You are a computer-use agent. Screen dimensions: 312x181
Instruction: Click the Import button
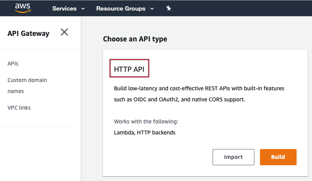[x=234, y=157]
